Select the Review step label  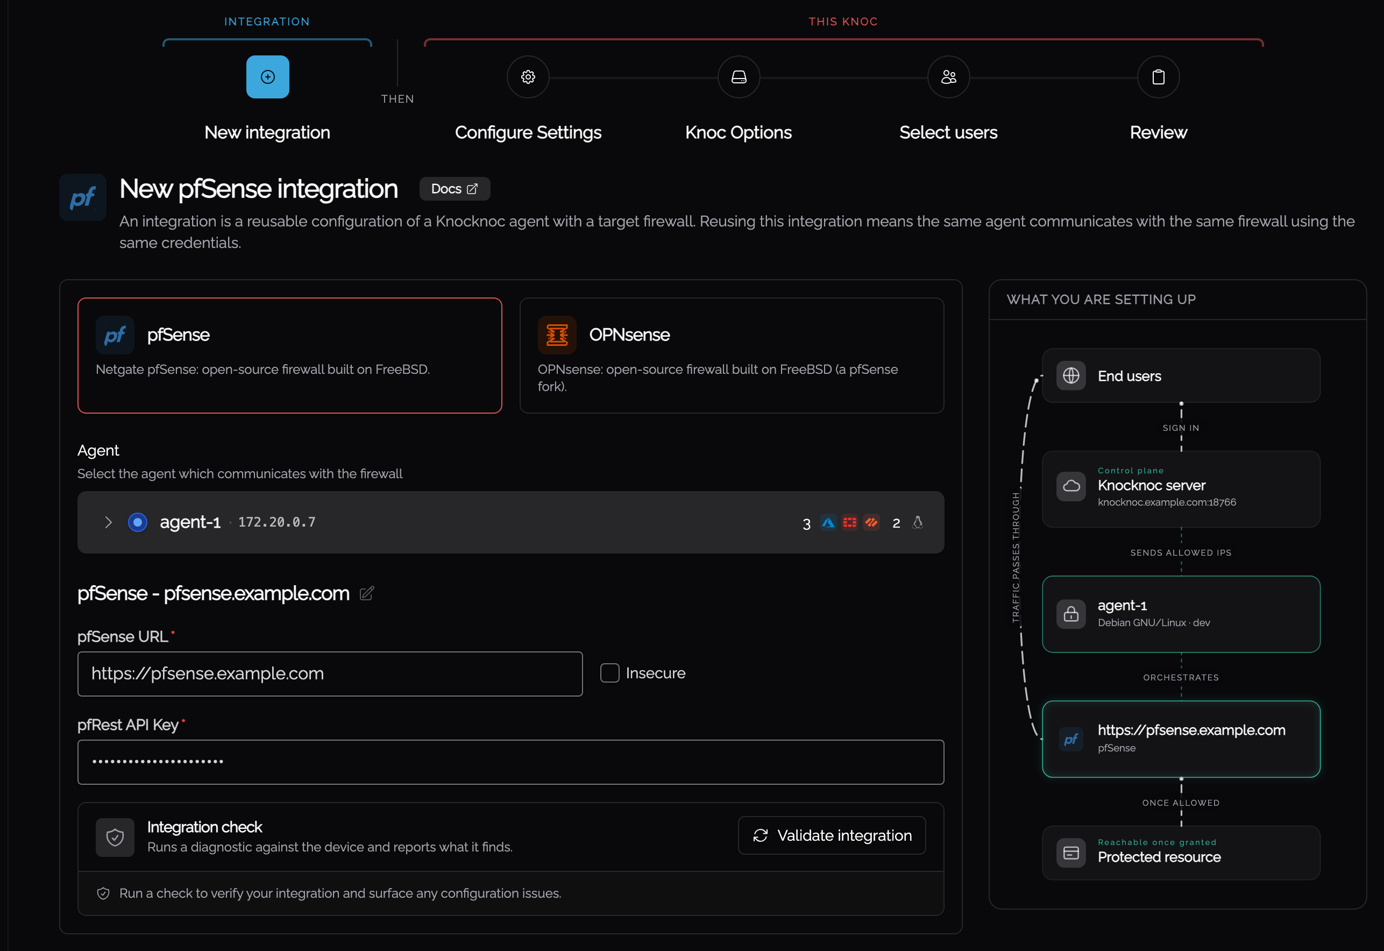tap(1158, 132)
